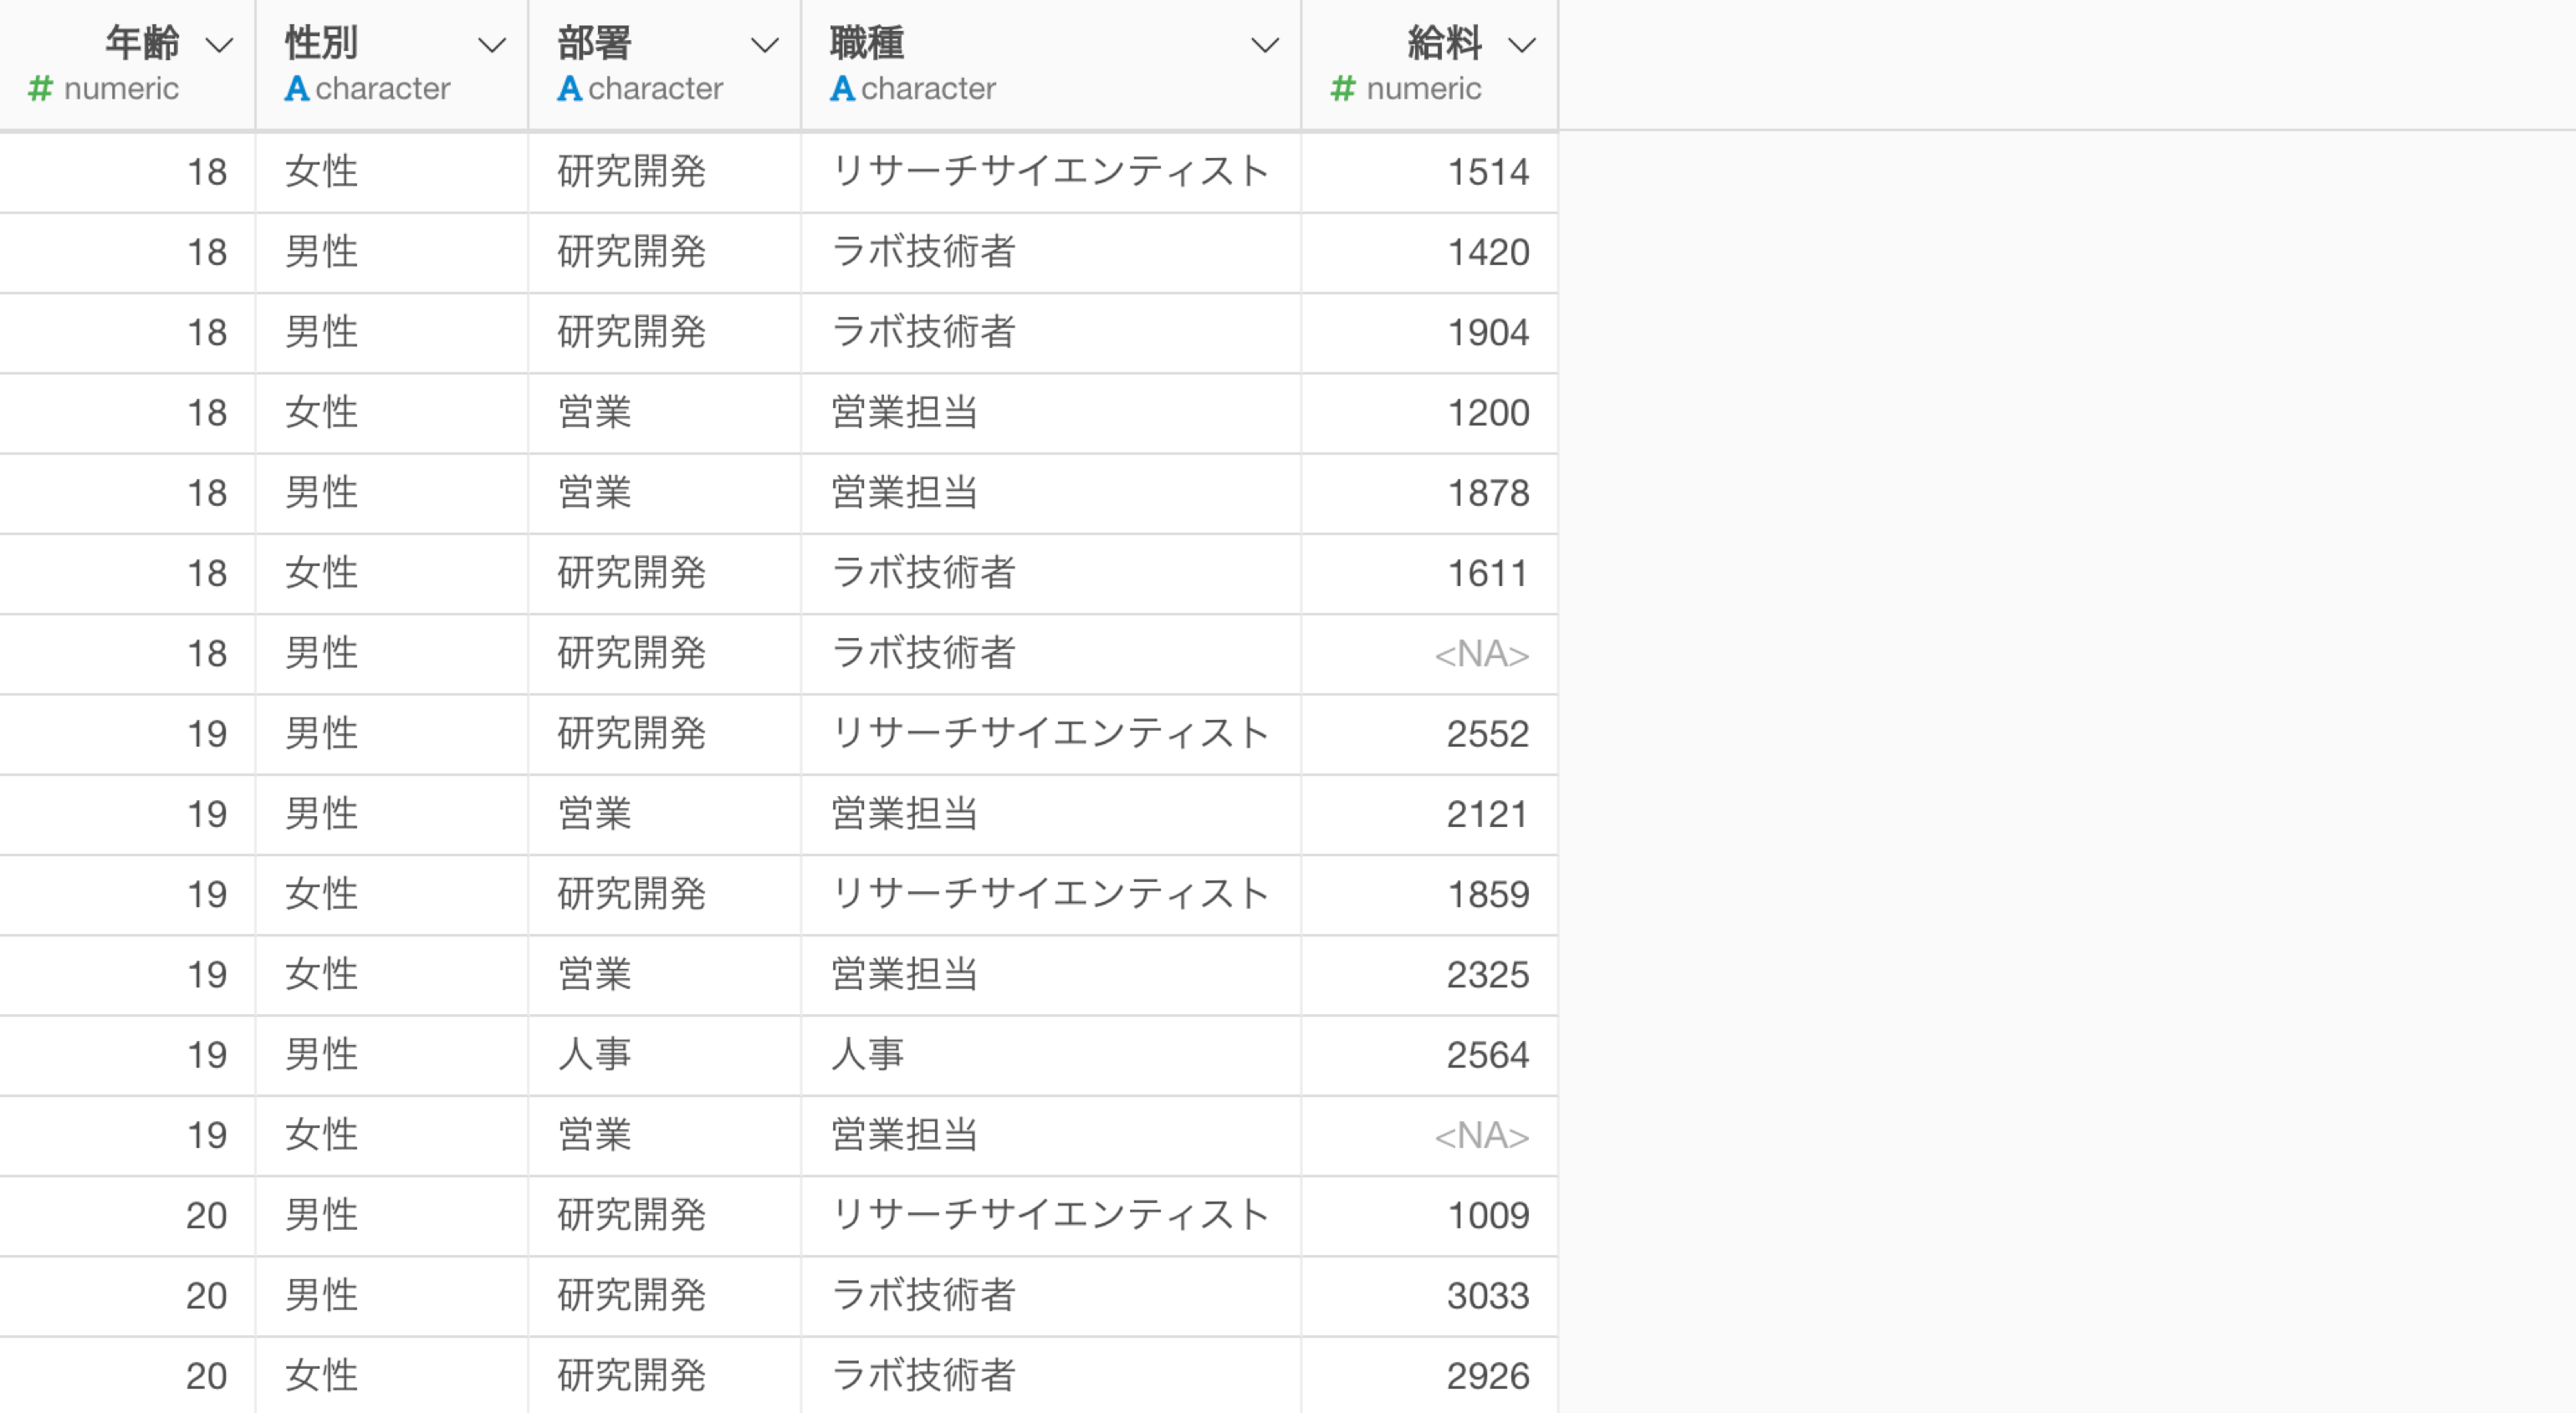Open the 部署 column dropdown arrow
This screenshot has width=2576, height=1413.
coord(764,45)
